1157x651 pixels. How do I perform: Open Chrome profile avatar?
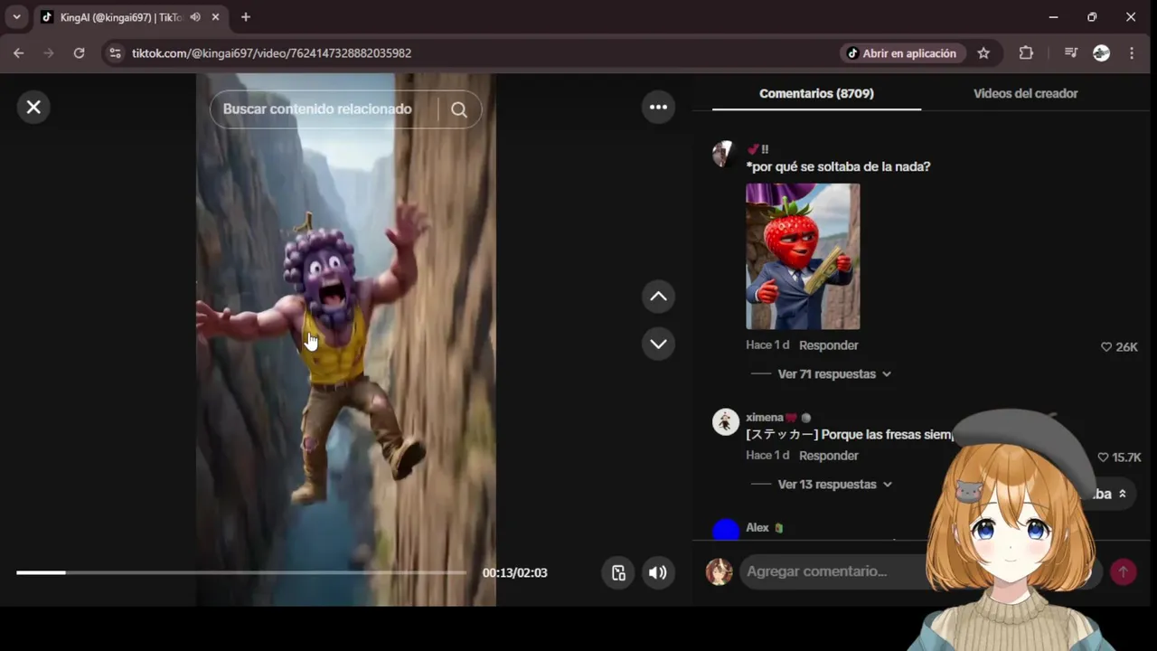coord(1101,53)
